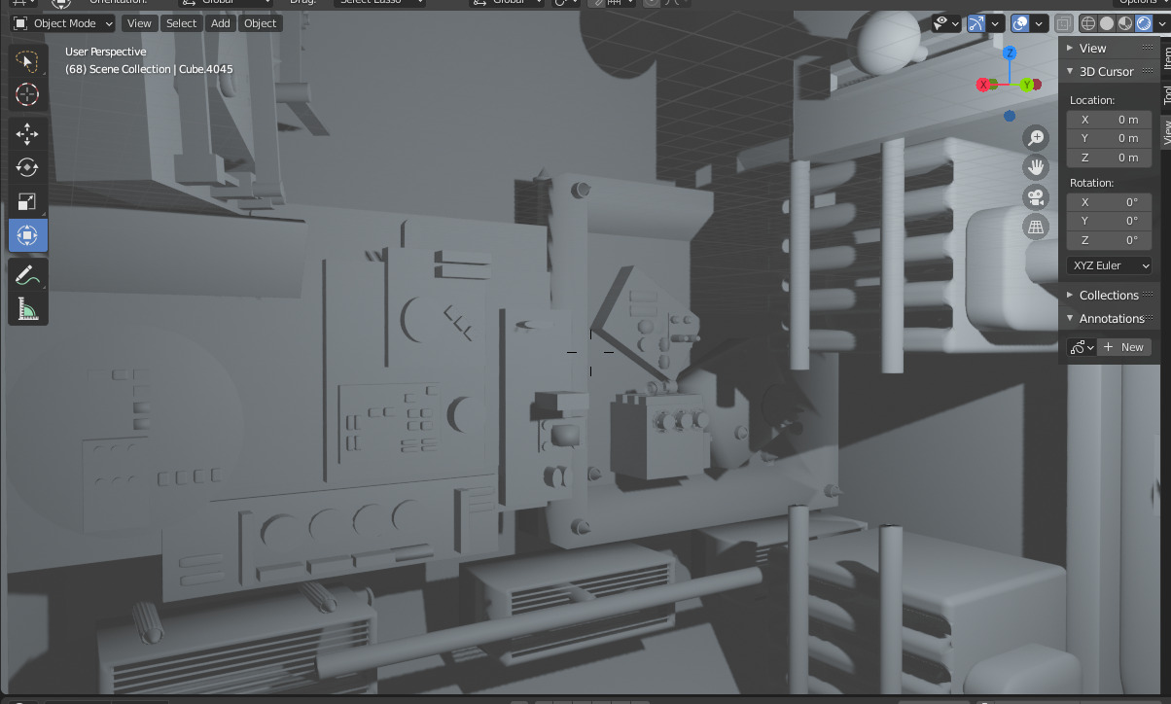Image resolution: width=1171 pixels, height=704 pixels.
Task: Click the red X axis gizmo circle
Action: coord(983,85)
